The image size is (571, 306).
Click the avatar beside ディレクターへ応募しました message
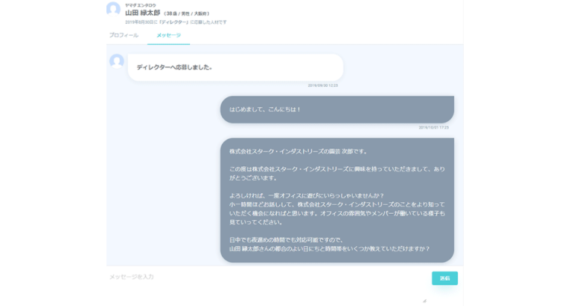(117, 61)
